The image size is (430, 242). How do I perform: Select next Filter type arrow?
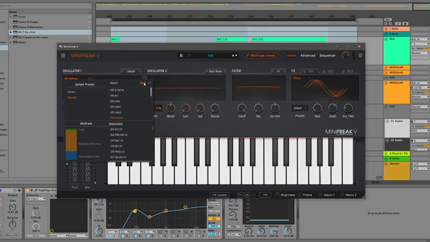click(284, 71)
